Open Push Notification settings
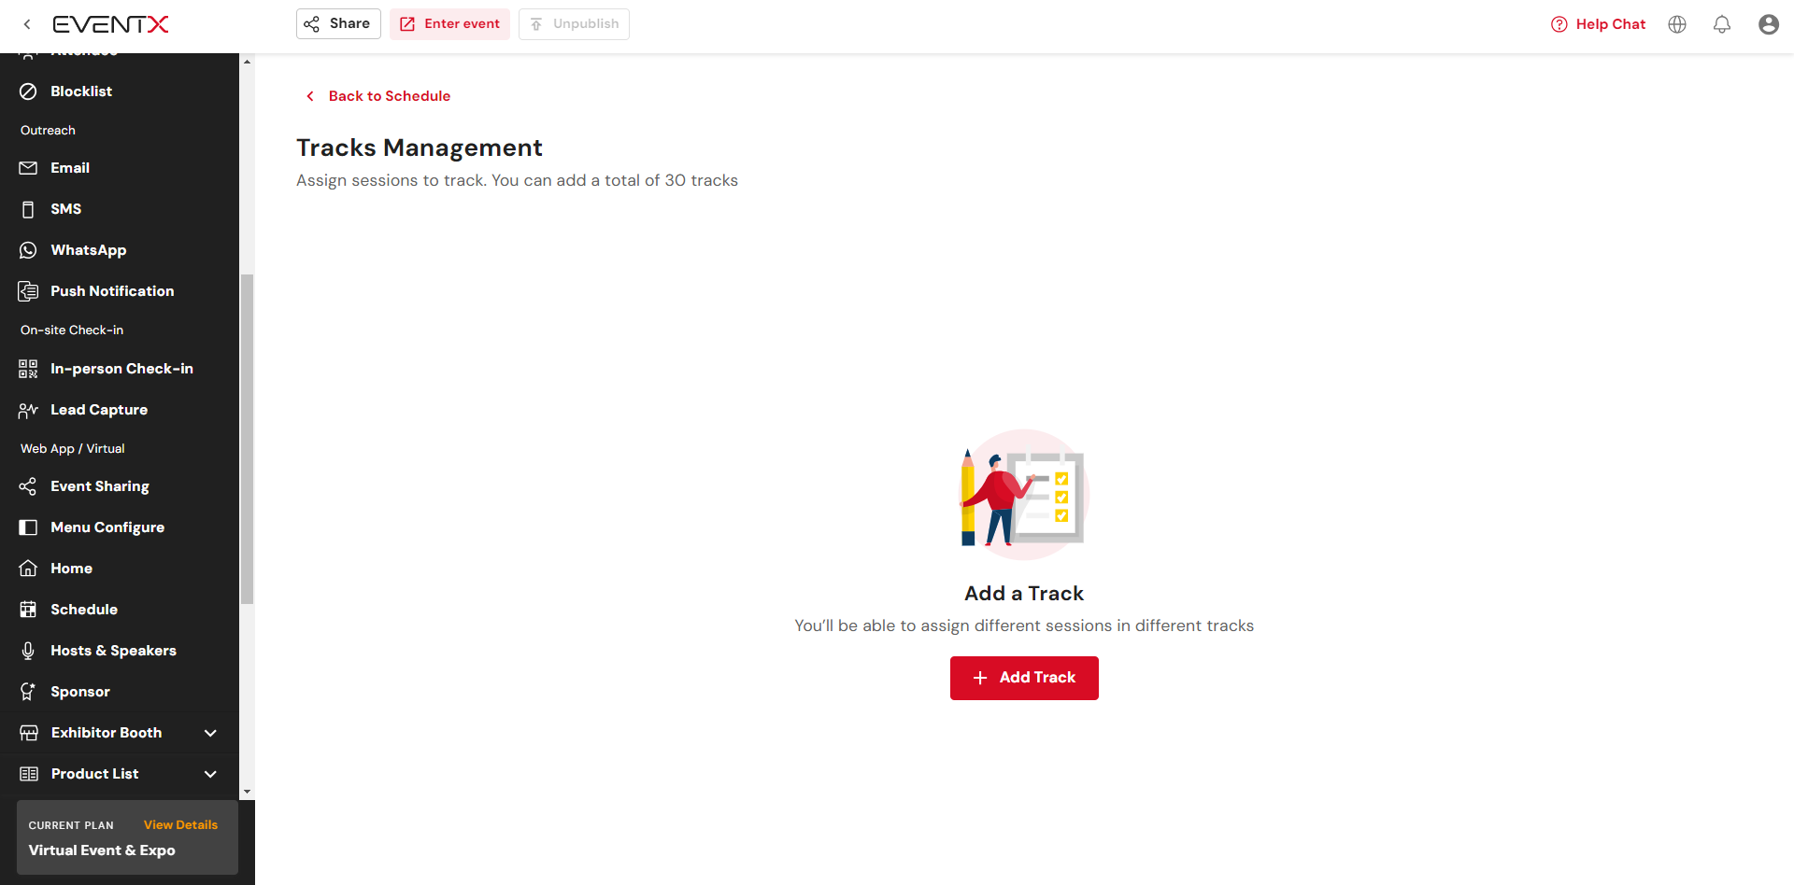This screenshot has width=1794, height=885. (x=120, y=291)
